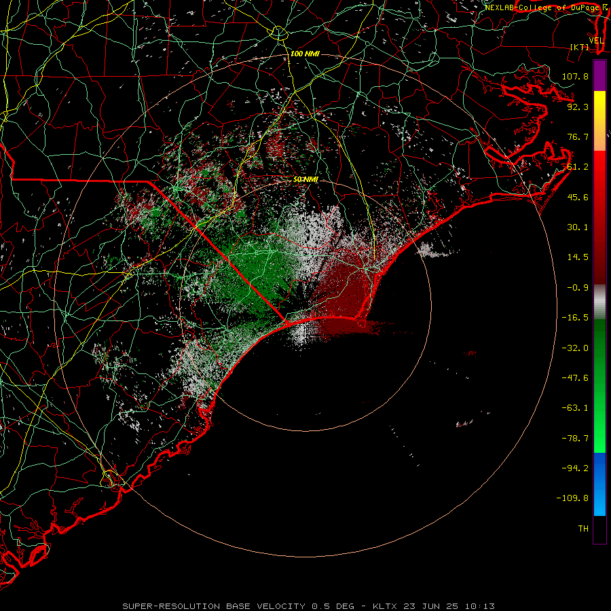The height and width of the screenshot is (611, 611).
Task: Select the 45.6 scale value
Action: [578, 197]
